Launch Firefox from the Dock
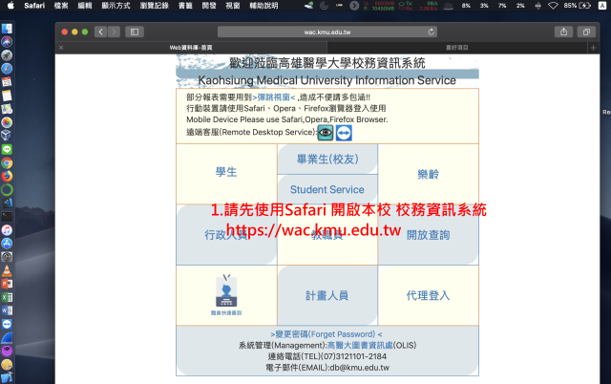Screen dimensions: 611x384 (7, 176)
